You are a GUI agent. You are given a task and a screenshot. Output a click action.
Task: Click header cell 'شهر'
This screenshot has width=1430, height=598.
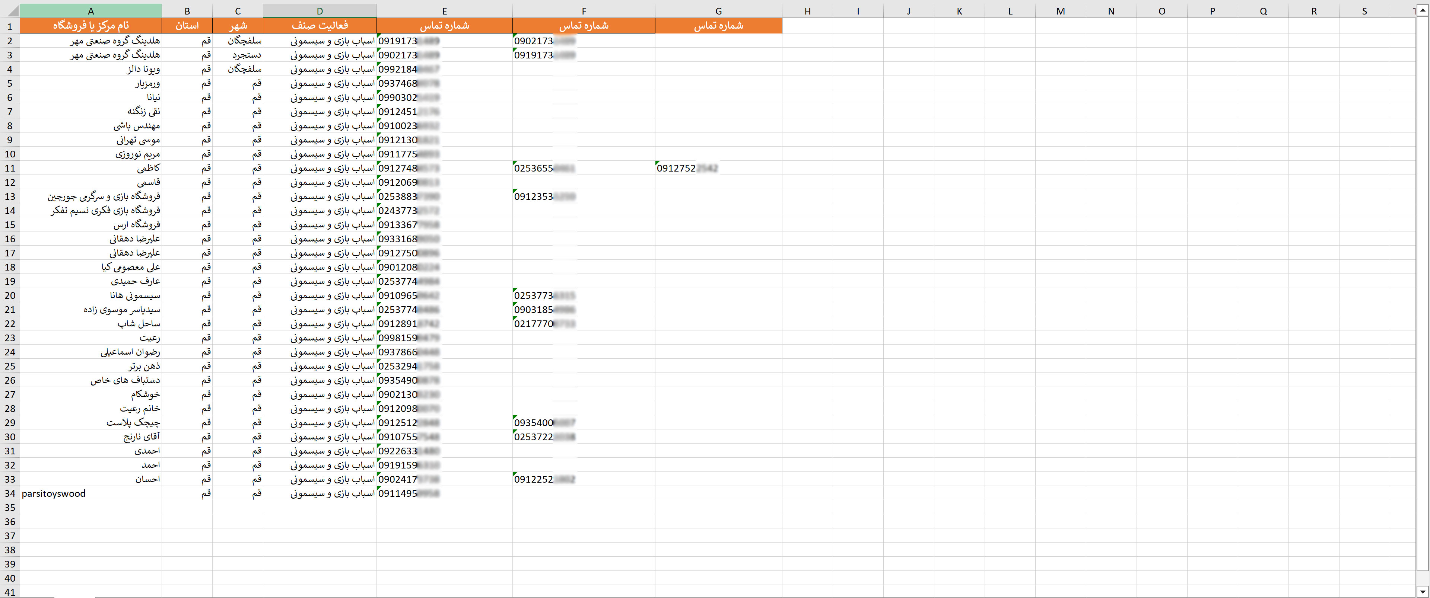coord(238,26)
